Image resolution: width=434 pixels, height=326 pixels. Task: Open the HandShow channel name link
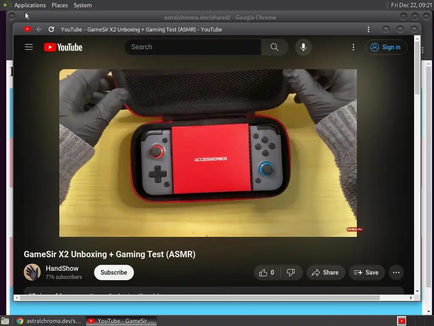(x=62, y=268)
